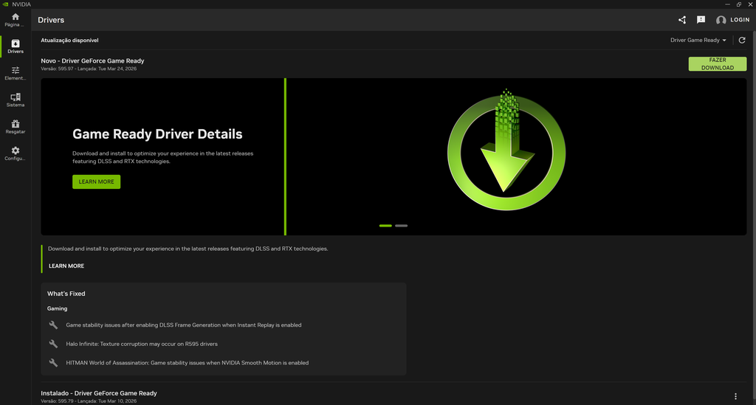Open the Elementos Gráficos sliders icon
Image resolution: width=756 pixels, height=405 pixels.
point(16,71)
